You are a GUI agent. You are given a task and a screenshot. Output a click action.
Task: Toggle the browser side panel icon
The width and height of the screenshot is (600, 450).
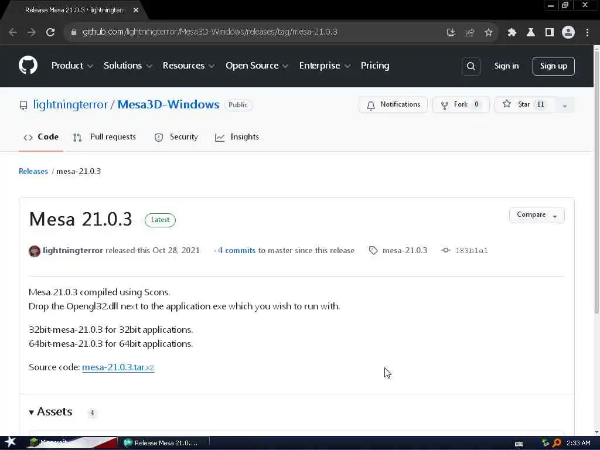tap(550, 33)
